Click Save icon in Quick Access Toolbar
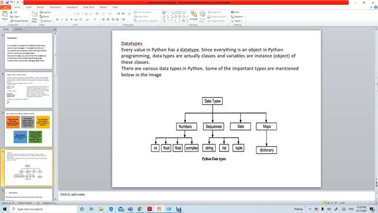Screen dimensions: 378x213 pos(7,2)
